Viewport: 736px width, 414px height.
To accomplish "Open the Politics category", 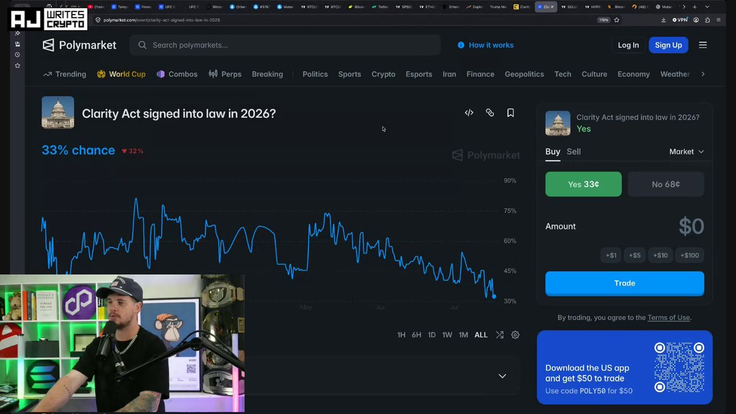I will 315,74.
